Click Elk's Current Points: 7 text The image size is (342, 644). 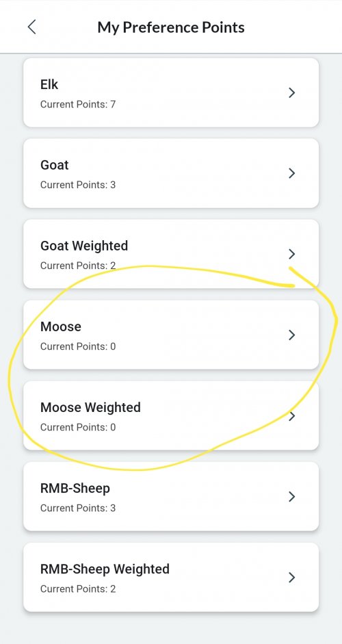pyautogui.click(x=78, y=104)
